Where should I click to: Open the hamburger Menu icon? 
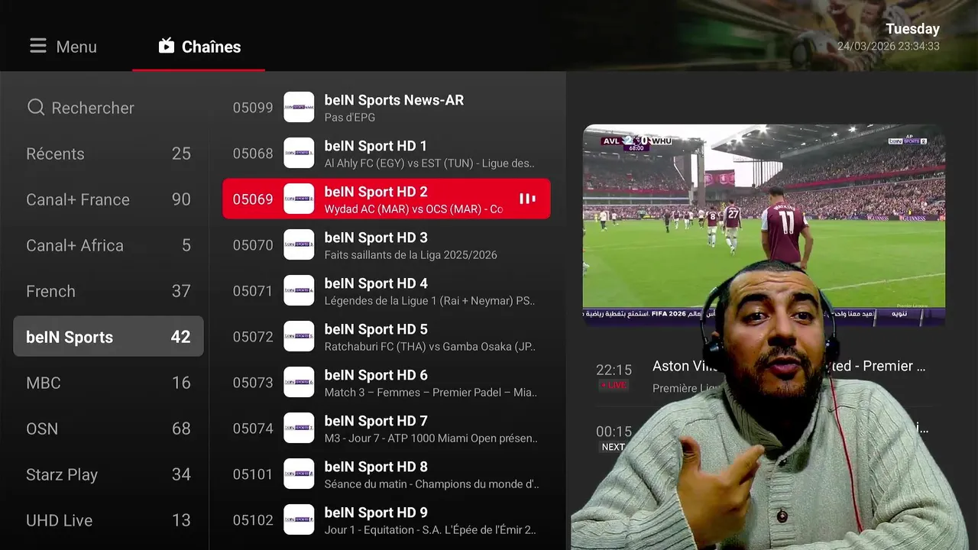coord(38,47)
